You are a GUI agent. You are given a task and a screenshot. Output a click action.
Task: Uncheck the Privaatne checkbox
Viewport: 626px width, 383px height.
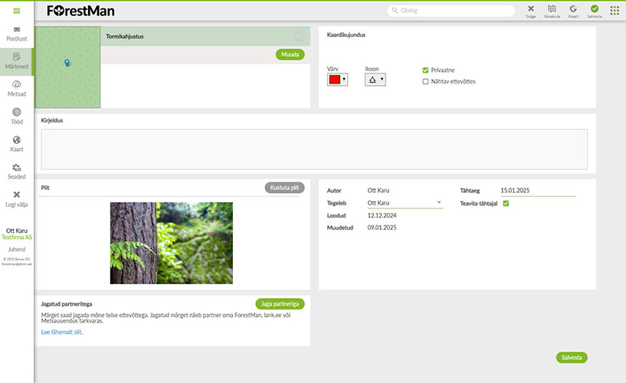point(426,70)
